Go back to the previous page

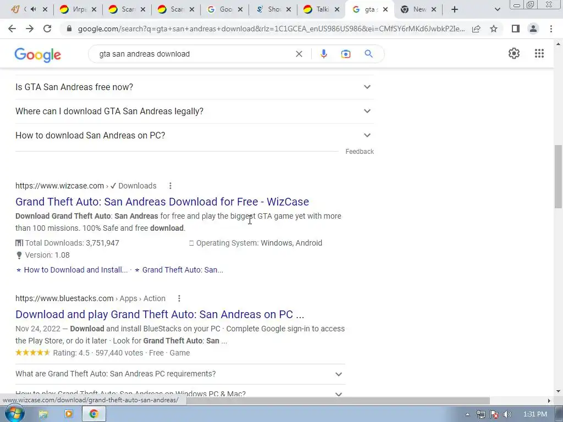pos(12,29)
